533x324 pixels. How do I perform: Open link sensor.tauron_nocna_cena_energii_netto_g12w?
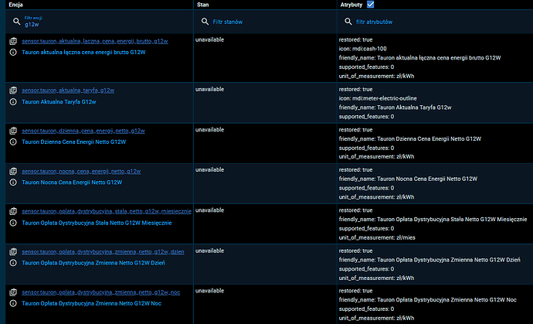coord(81,171)
